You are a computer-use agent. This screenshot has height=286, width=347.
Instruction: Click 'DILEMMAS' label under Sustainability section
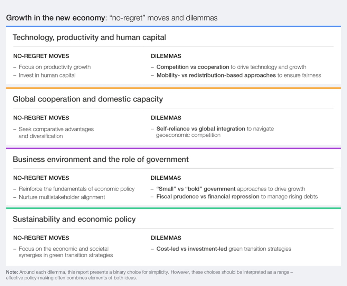click(166, 238)
